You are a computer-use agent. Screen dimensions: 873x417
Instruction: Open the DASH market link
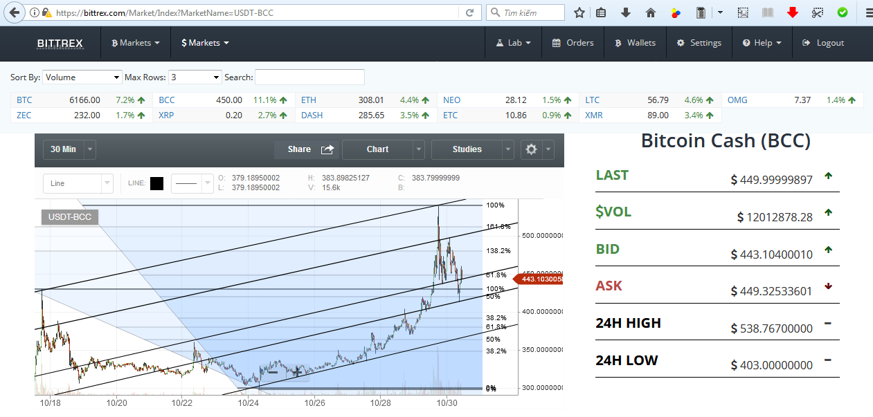pyautogui.click(x=312, y=115)
